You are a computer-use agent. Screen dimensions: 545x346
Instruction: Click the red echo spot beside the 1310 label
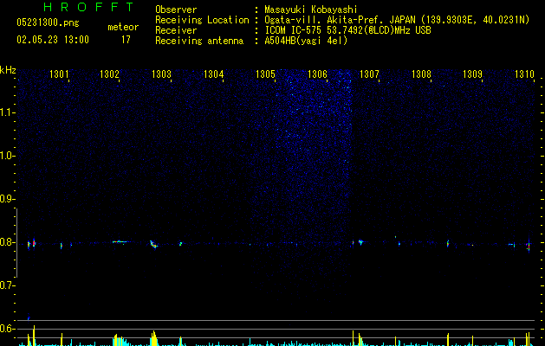[529, 246]
